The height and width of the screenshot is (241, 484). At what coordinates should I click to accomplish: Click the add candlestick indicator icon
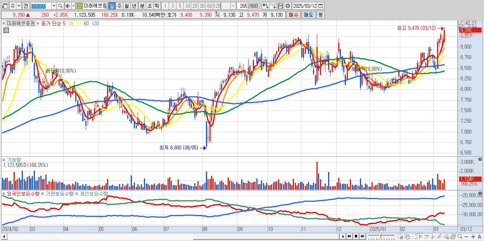pos(266,6)
